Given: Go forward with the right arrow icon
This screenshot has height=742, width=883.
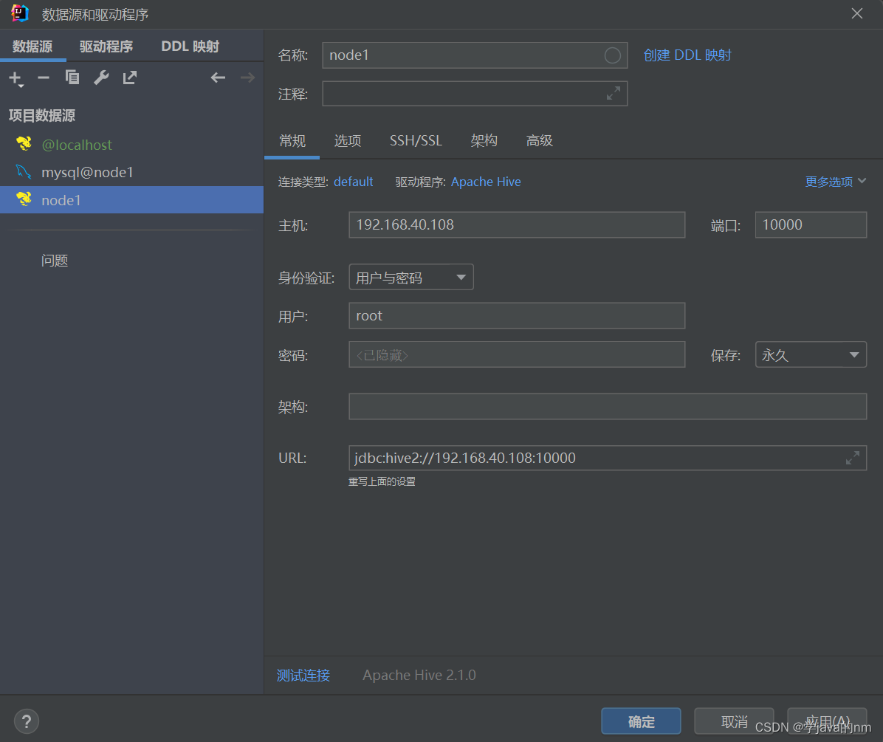Looking at the screenshot, I should point(247,78).
